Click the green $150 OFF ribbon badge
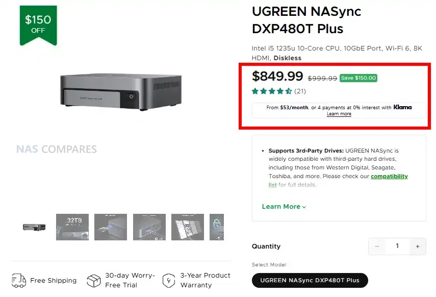The height and width of the screenshot is (297, 436). [x=38, y=23]
